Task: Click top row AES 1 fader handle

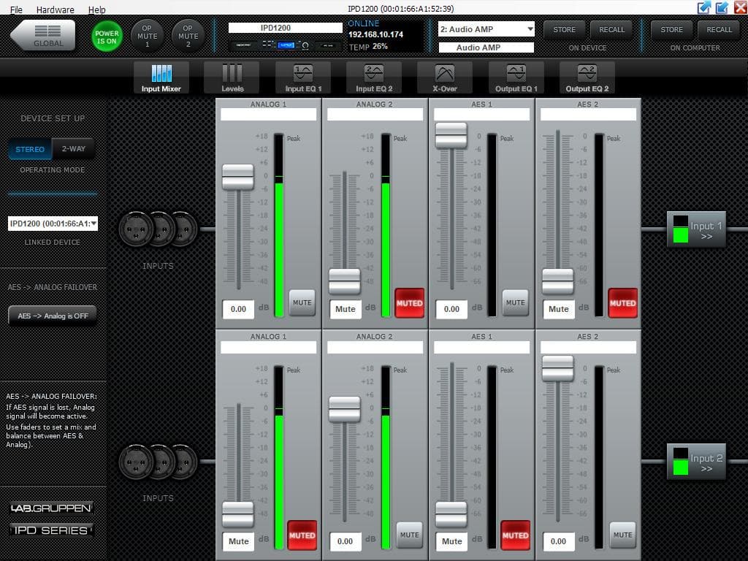Action: pos(451,135)
